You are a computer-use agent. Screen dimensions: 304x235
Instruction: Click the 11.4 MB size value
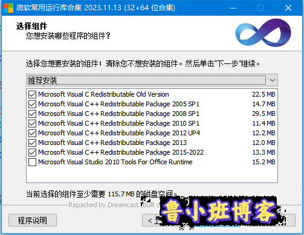[264, 123]
